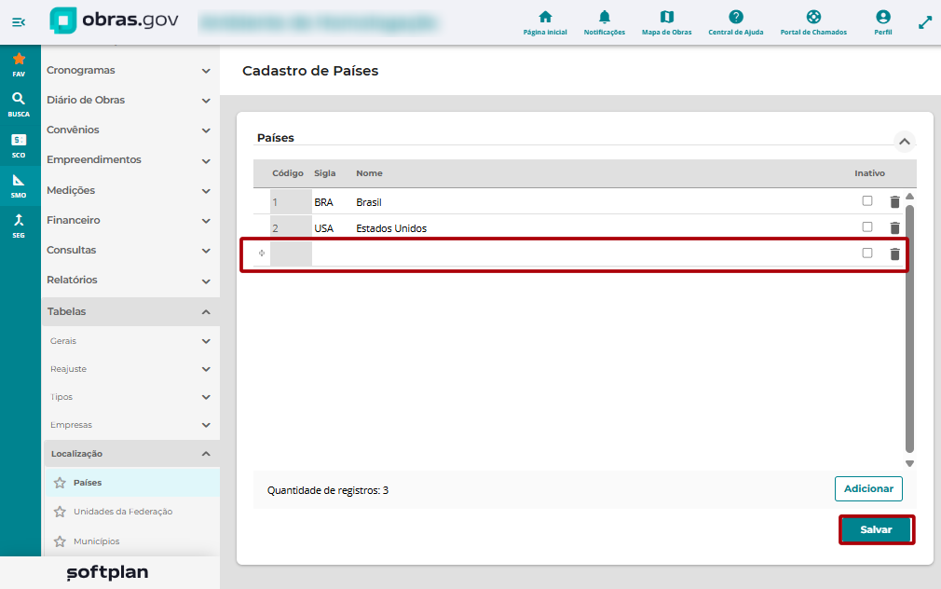Viewport: 941px width, 589px height.
Task: Delete the empty new row trash icon
Action: coord(894,253)
